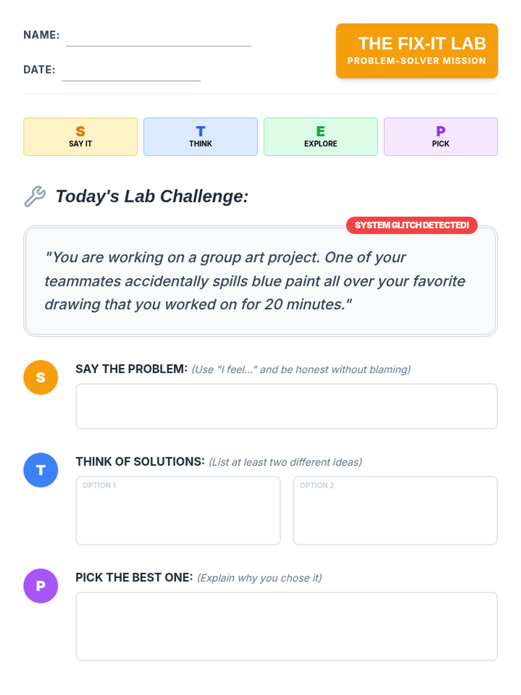Click the Option 2 solution box

click(x=395, y=510)
